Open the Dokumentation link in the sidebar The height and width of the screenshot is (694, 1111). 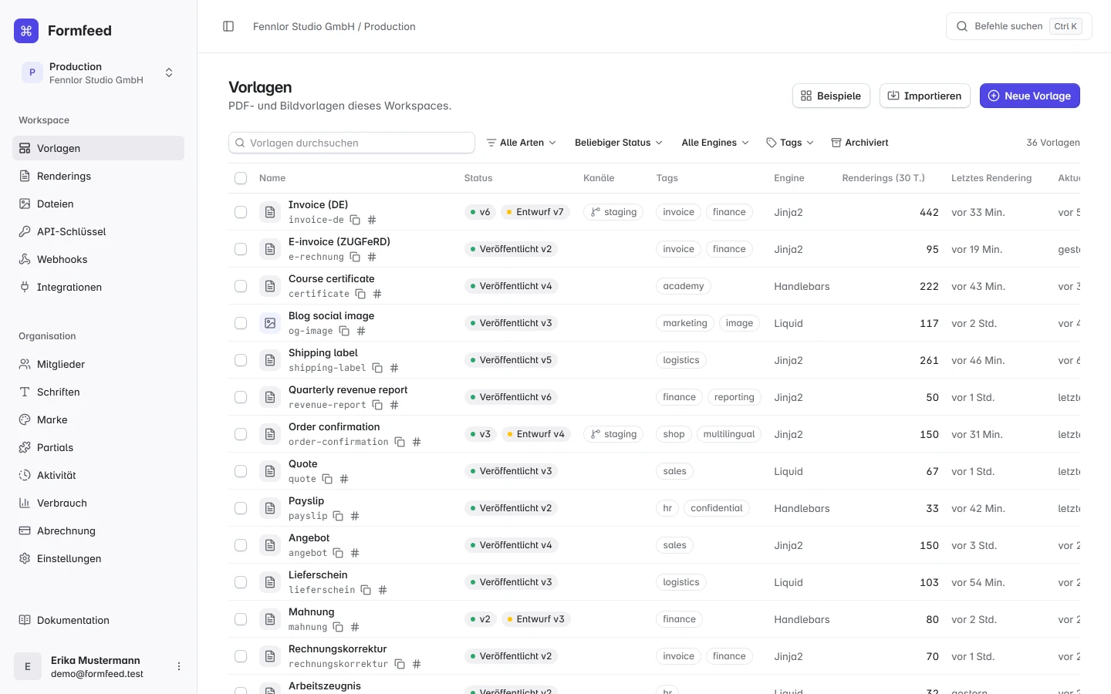[98, 620]
